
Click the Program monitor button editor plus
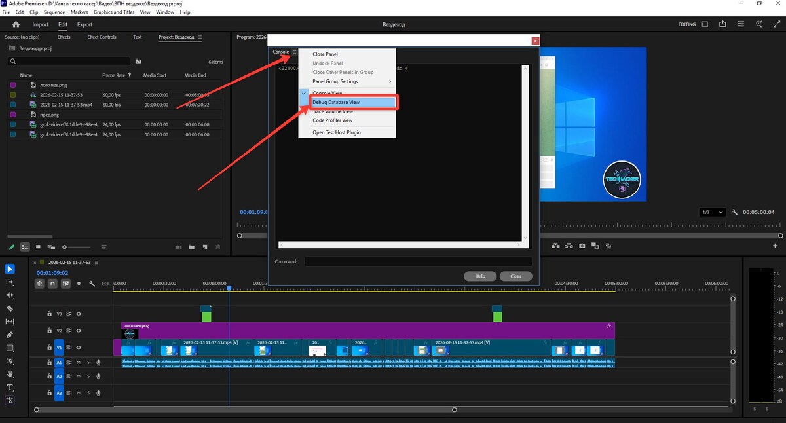[776, 246]
